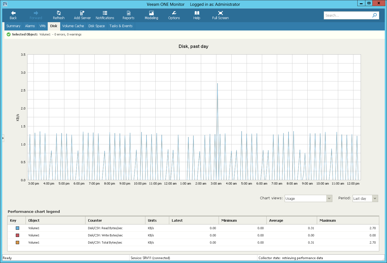The width and height of the screenshot is (387, 263).
Task: Click red swatch for Write Bytes/sec
Action: tap(17, 235)
